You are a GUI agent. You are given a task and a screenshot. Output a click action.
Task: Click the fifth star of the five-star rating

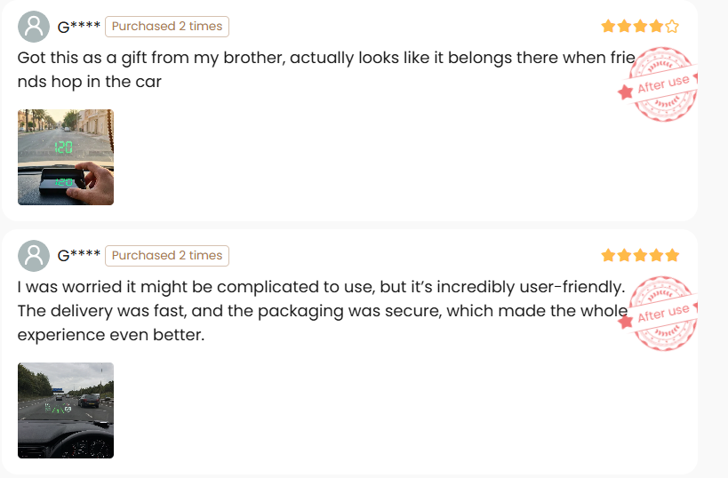click(x=672, y=255)
